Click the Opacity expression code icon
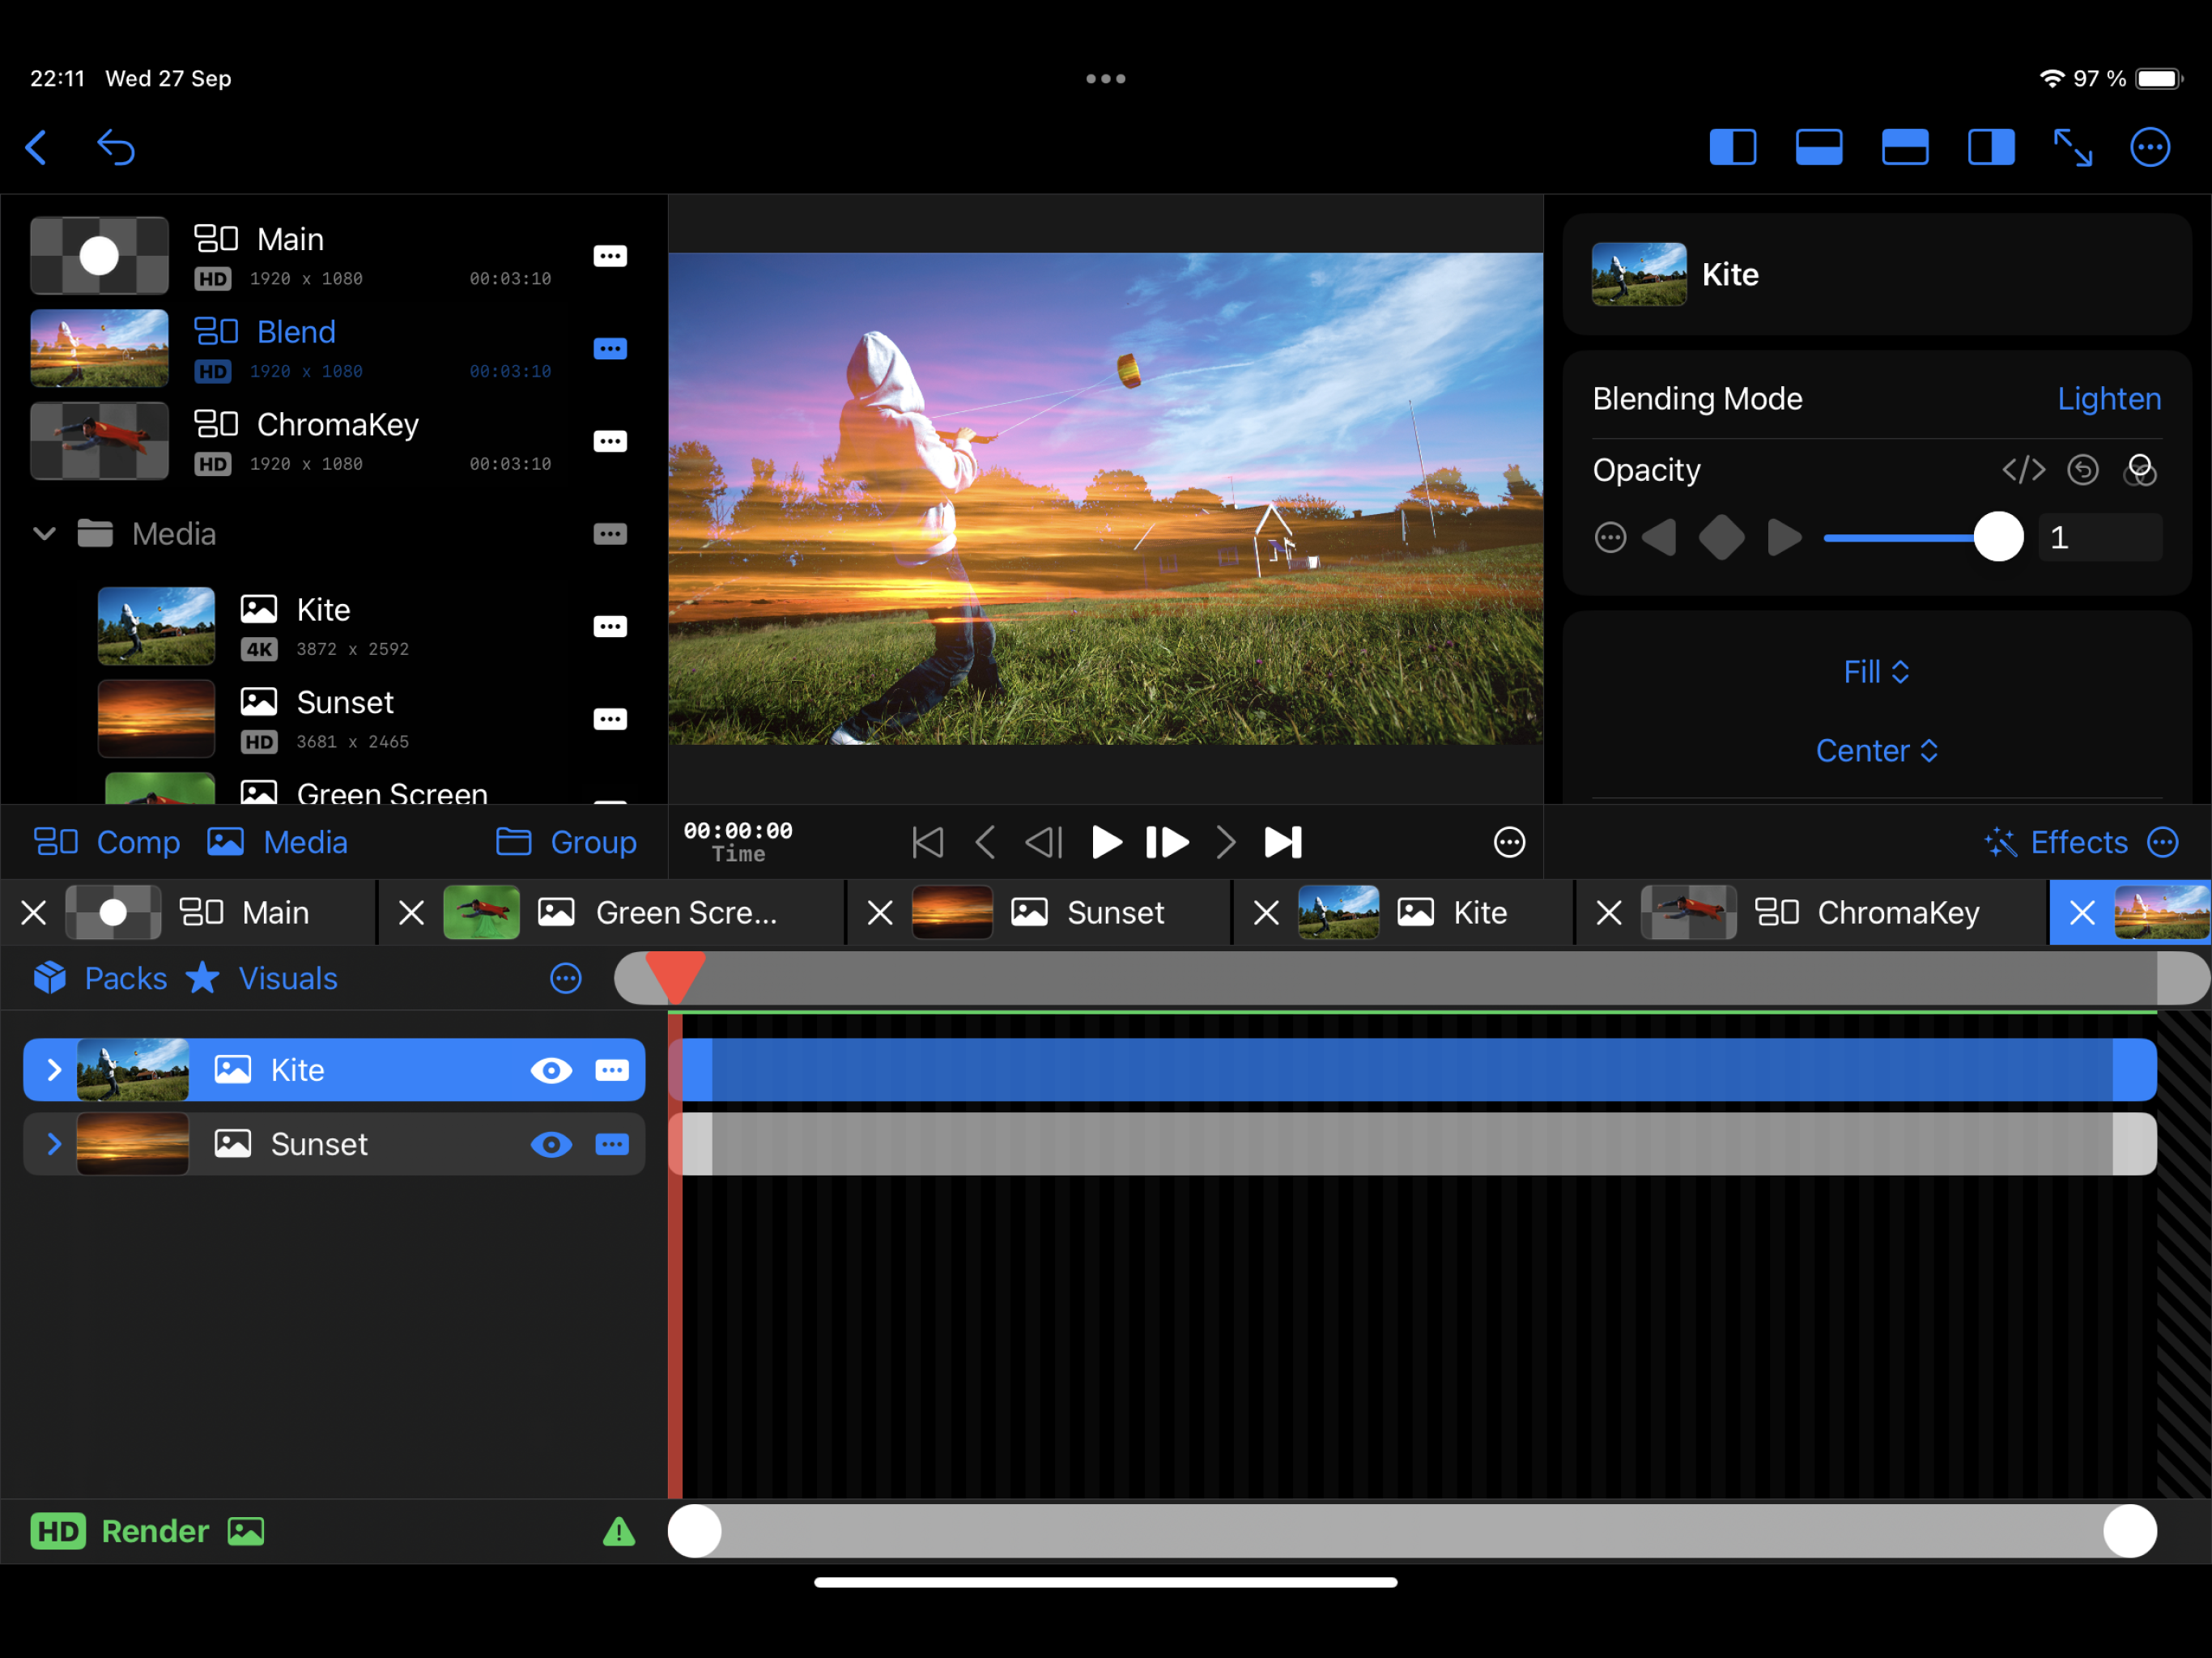Viewport: 2212px width, 1658px height. pos(2023,470)
